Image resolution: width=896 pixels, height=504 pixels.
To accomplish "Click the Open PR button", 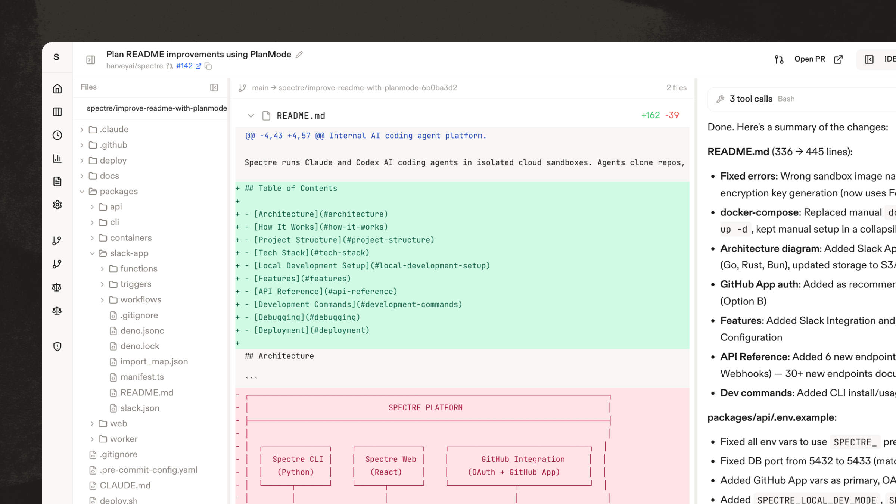I will 810,59.
